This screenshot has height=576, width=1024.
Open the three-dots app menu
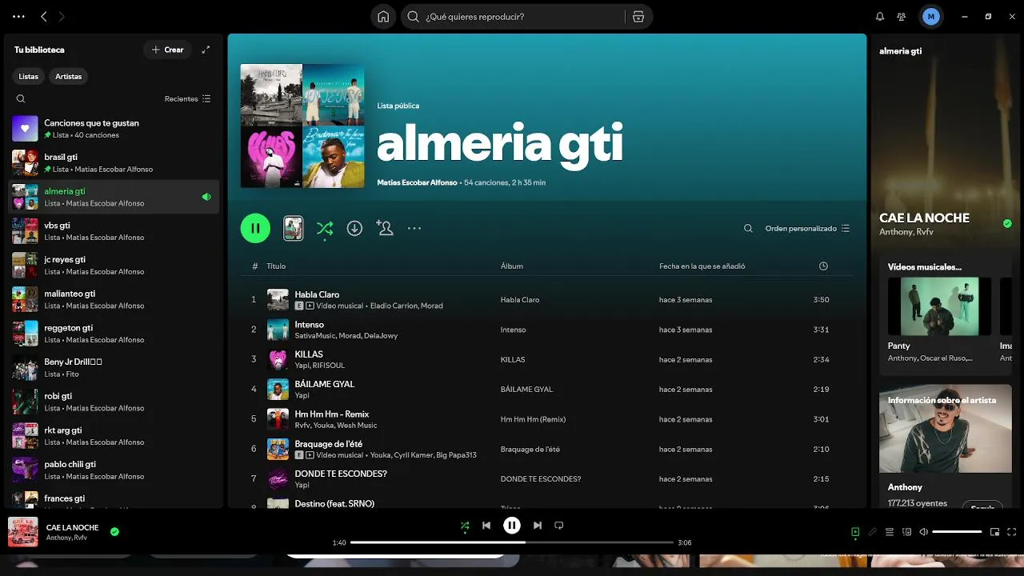coord(18,16)
